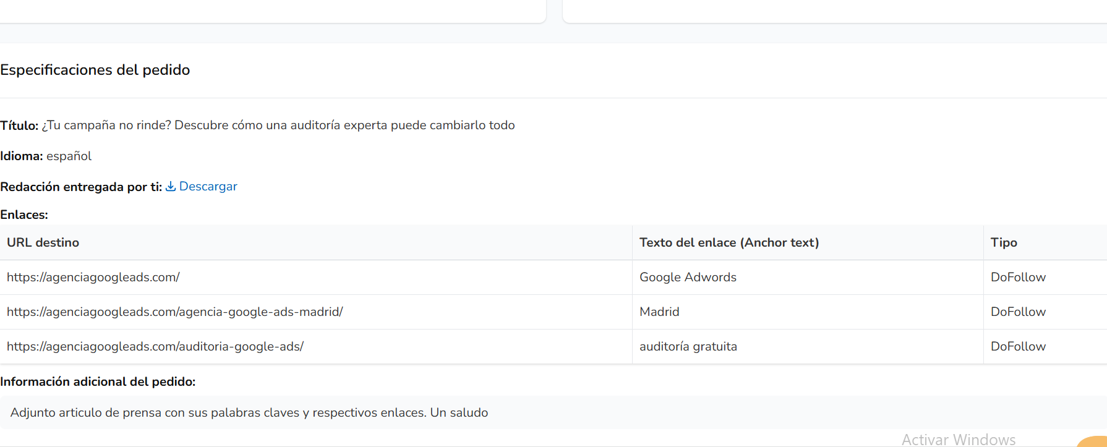Click the español language value

pos(69,156)
